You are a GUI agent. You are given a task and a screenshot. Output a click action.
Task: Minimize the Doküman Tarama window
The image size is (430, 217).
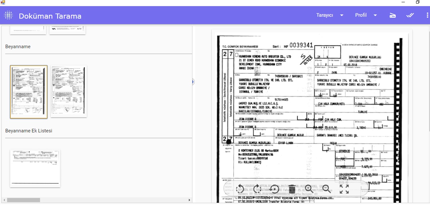[403, 2]
